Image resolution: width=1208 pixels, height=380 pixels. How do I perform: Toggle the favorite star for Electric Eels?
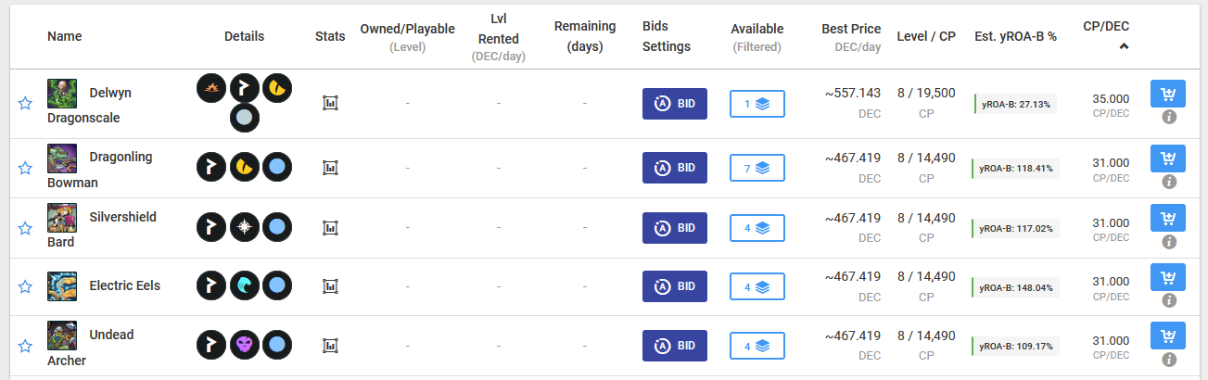[25, 286]
